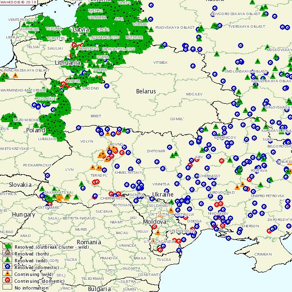The image size is (292, 292).
Task: Select the blue circle marker above VOLYN near Polish border
Action: pos(78,128)
